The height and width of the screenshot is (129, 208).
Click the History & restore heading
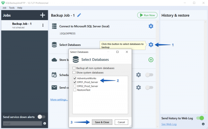[175, 15]
